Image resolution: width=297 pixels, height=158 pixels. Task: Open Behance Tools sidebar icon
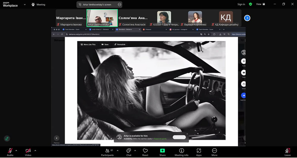click(244, 61)
